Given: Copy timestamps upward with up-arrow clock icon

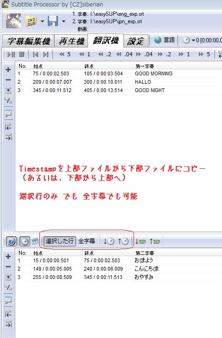Looking at the screenshot, I should point(123,241).
